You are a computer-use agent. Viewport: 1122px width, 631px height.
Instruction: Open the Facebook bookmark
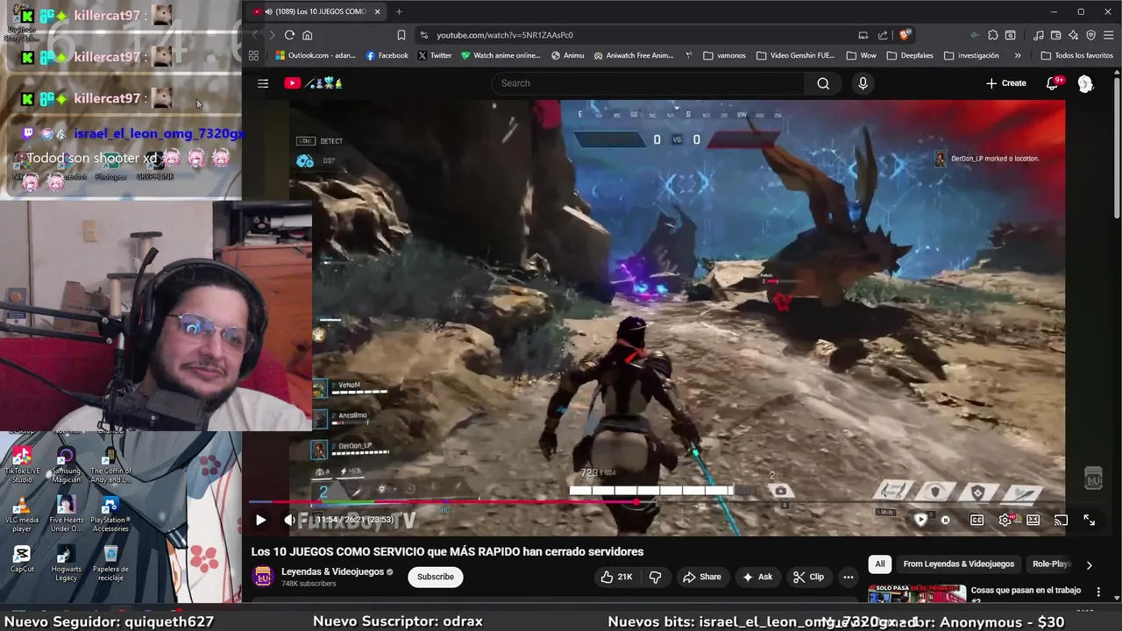tap(387, 55)
